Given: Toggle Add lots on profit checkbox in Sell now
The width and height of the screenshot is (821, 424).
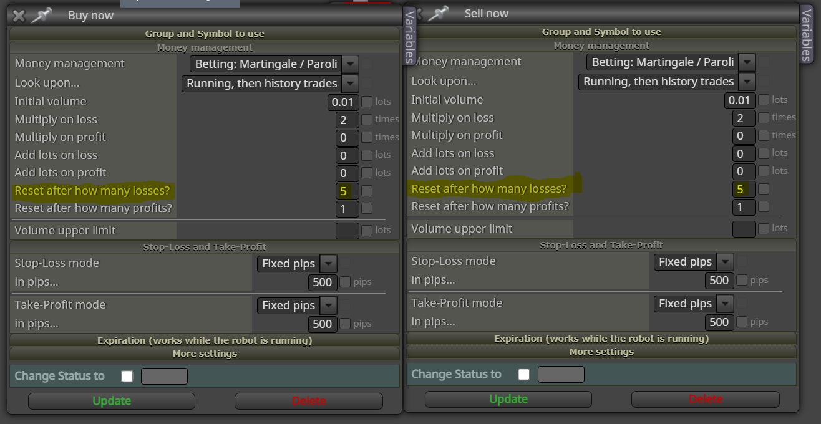Looking at the screenshot, I should (x=764, y=171).
